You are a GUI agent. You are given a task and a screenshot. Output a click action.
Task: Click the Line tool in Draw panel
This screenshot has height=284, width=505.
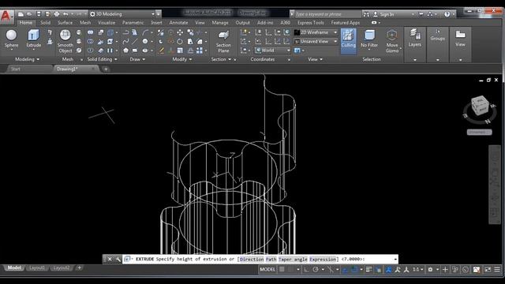pyautogui.click(x=134, y=41)
